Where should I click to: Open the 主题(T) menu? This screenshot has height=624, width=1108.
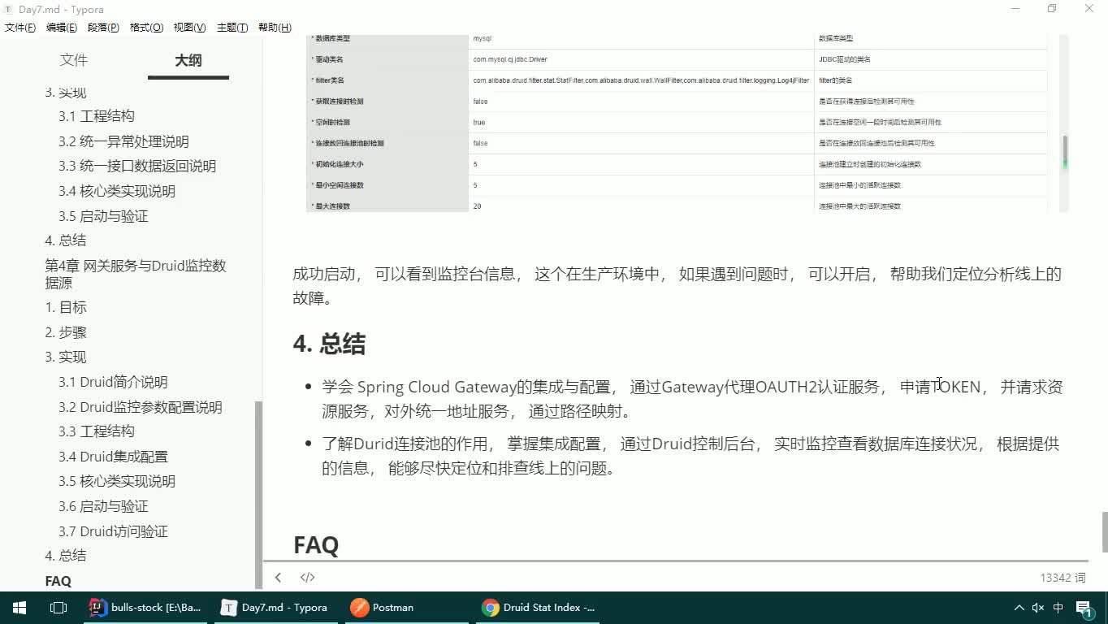coord(232,28)
